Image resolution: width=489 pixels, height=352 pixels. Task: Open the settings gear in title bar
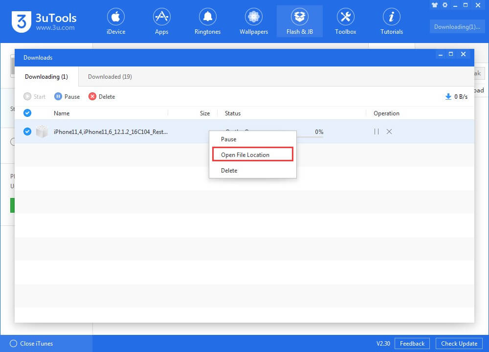(445, 5)
